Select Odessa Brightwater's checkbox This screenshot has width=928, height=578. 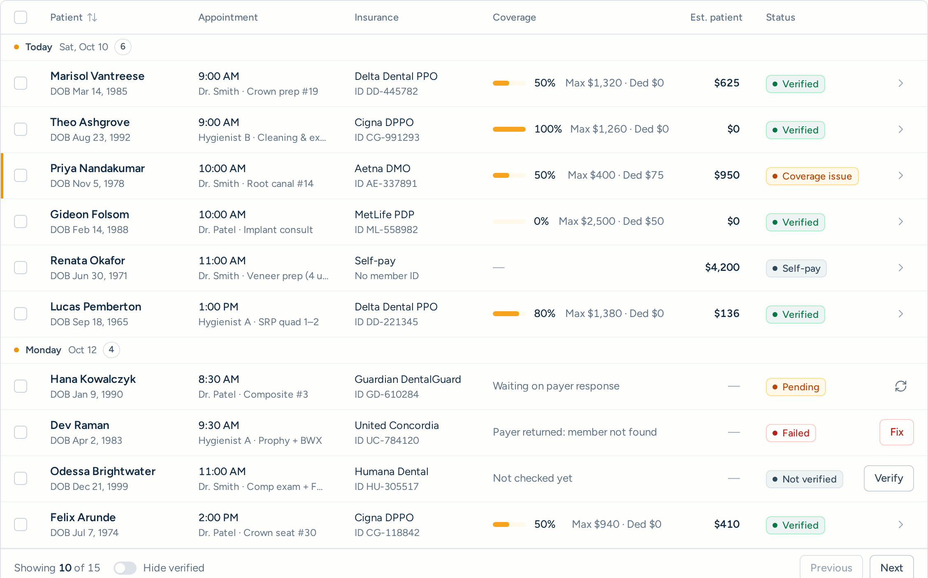click(21, 478)
